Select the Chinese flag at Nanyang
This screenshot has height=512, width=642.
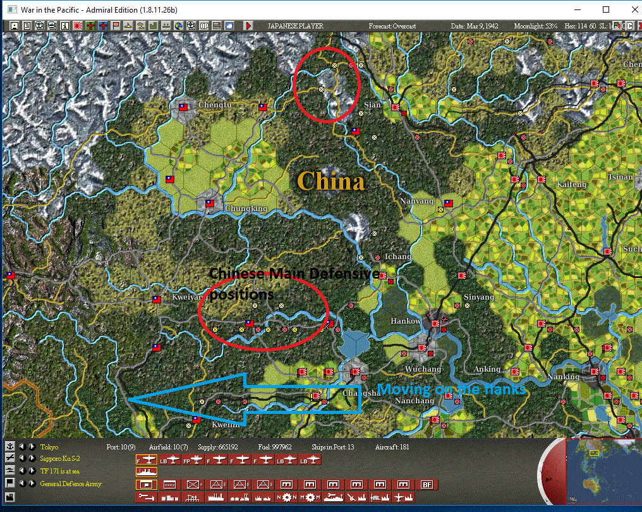point(449,203)
